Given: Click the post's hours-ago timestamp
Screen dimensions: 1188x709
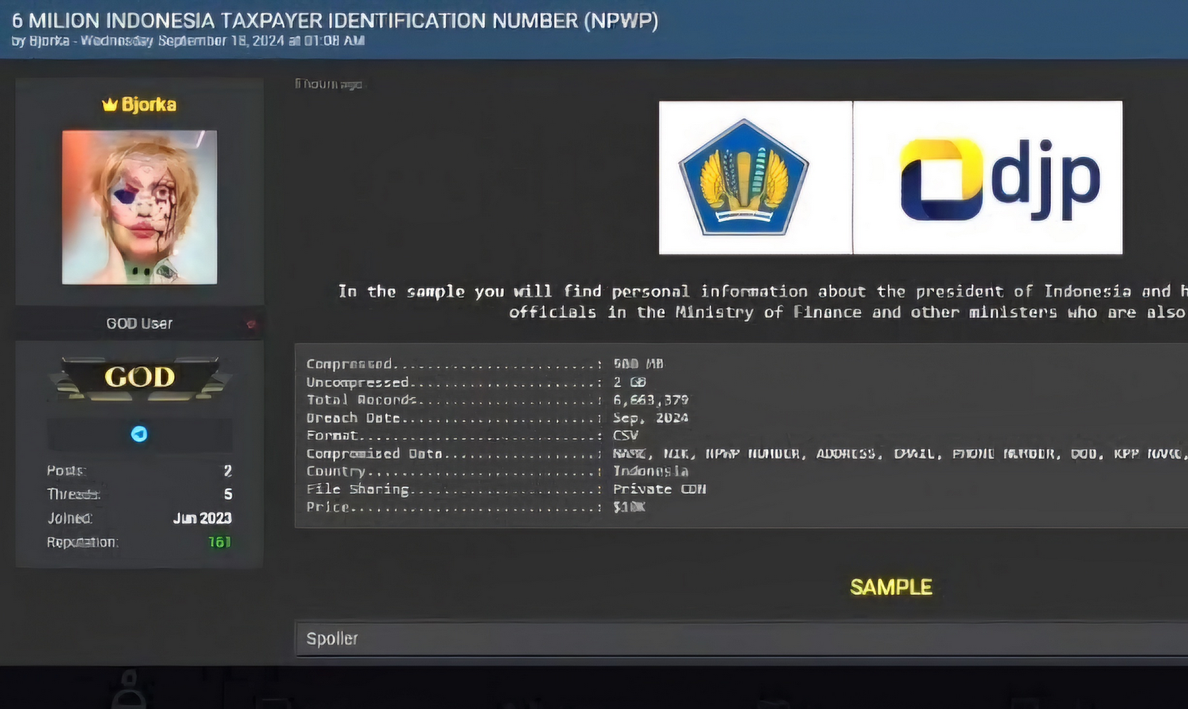Looking at the screenshot, I should click(329, 84).
